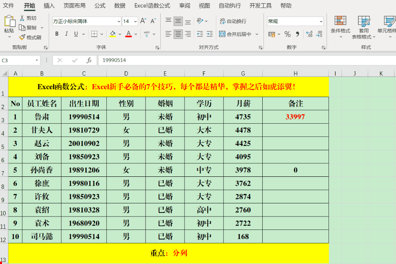Open the number format 常规 dropdown
The width and height of the screenshot is (396, 264).
tap(321, 21)
